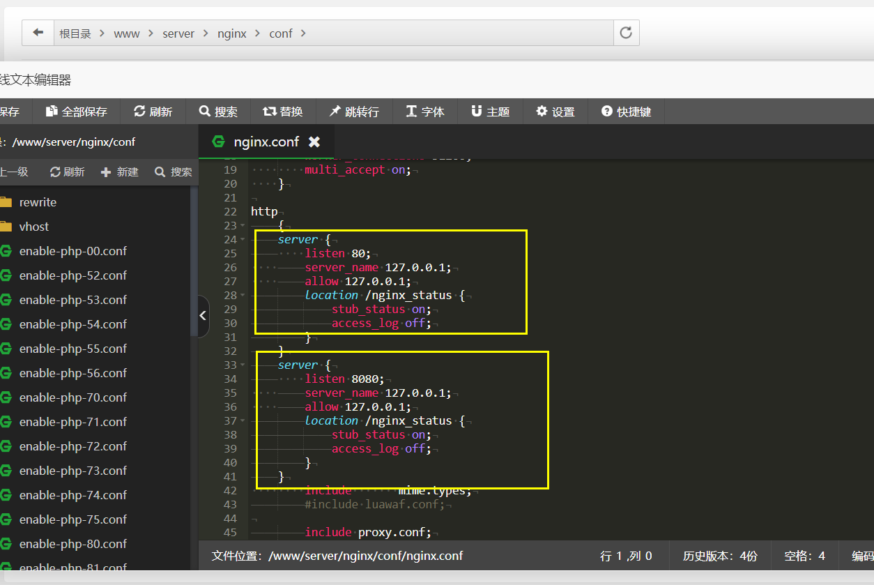
Task: Change indentation via 空格: 4 in the status bar
Action: 805,556
